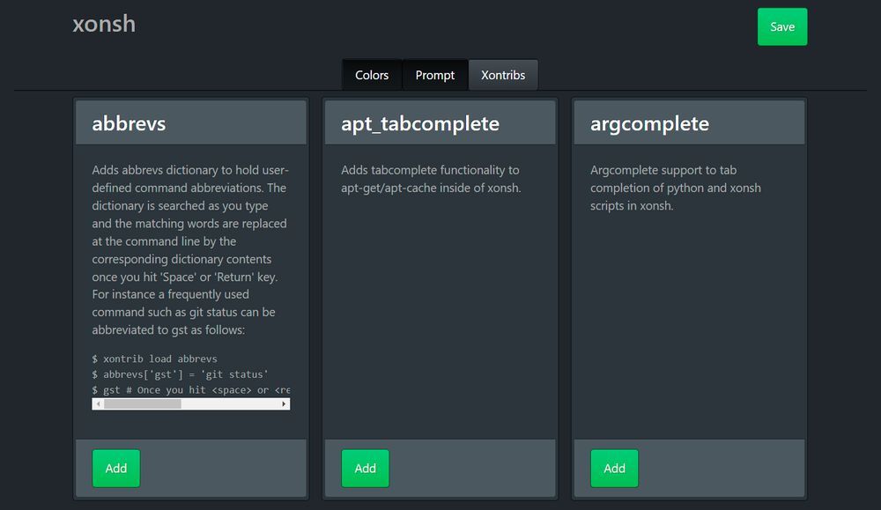Click the abbrevs description paragraph
This screenshot has height=510, width=881.
click(190, 249)
